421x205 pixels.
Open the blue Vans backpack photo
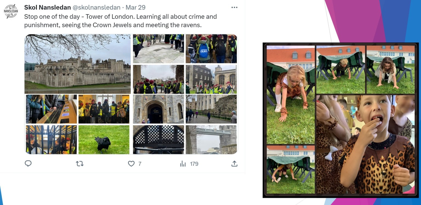211,49
